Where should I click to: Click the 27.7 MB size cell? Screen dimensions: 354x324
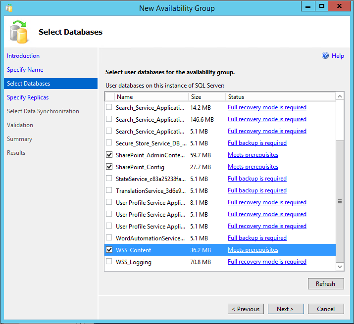(x=200, y=167)
